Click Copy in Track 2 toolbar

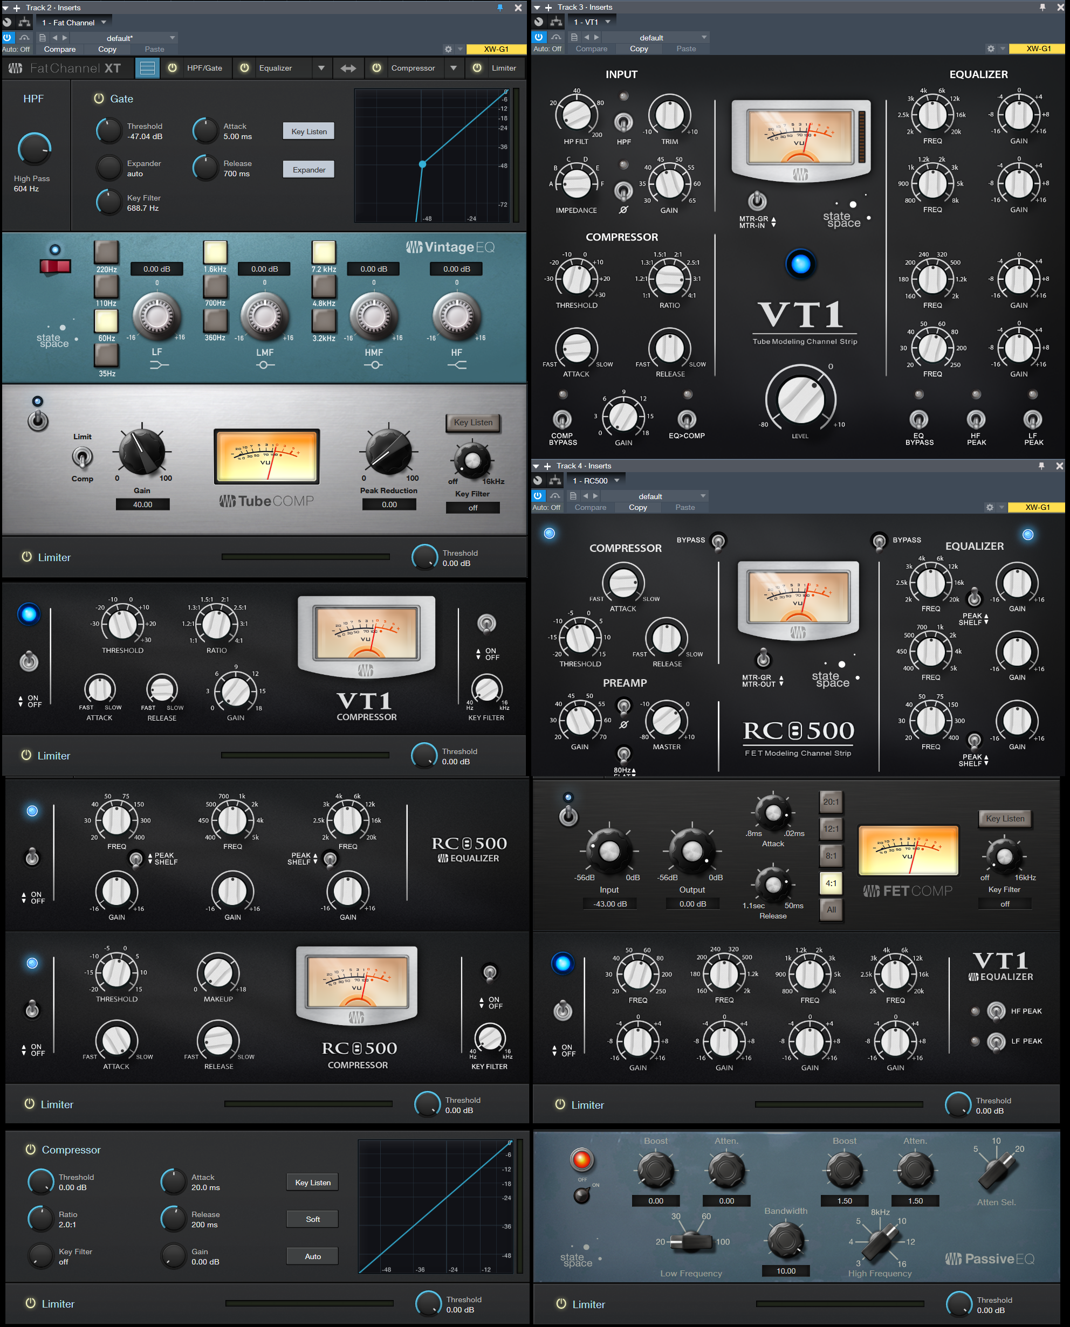(107, 49)
